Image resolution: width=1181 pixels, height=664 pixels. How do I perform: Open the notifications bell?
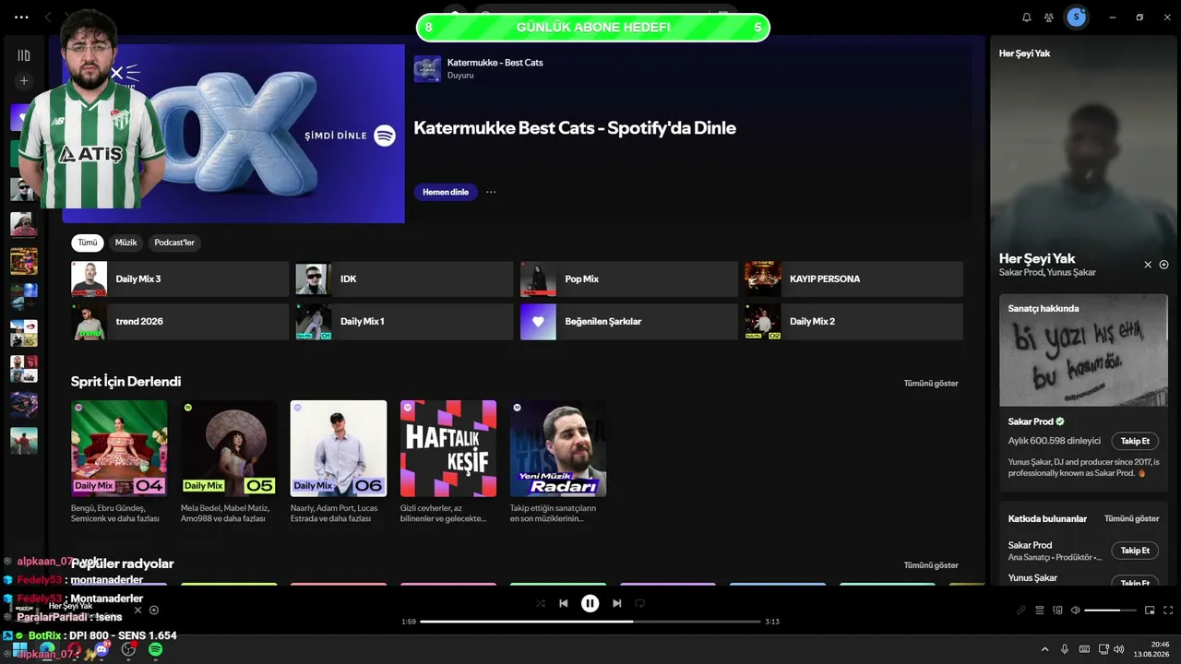[1027, 18]
